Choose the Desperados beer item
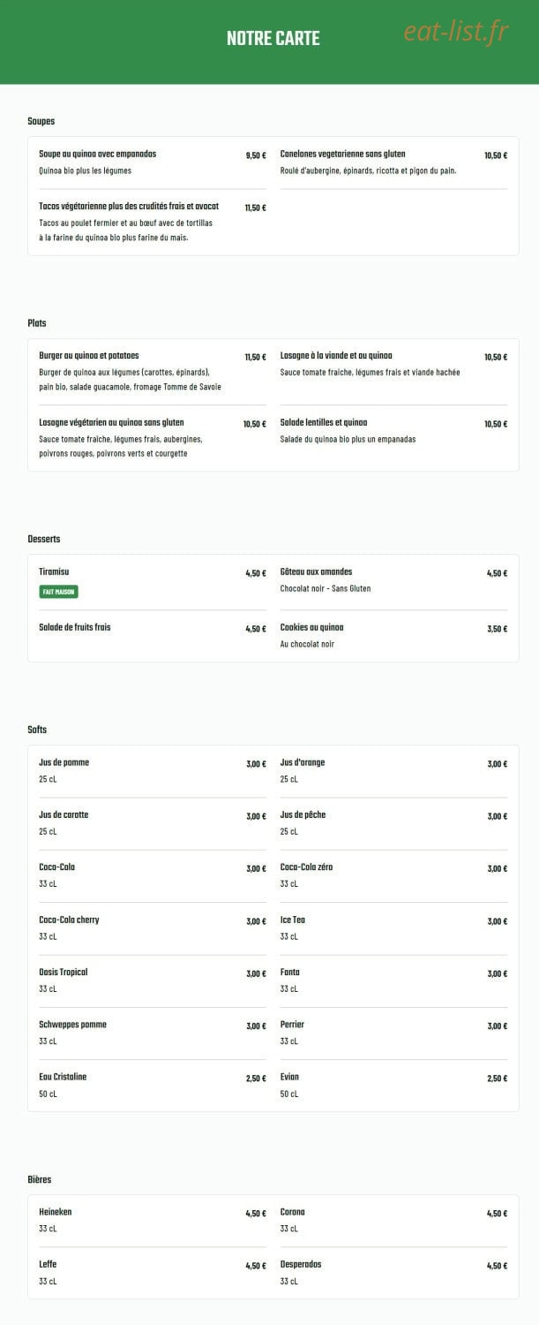This screenshot has height=1325, width=539. [393, 1272]
